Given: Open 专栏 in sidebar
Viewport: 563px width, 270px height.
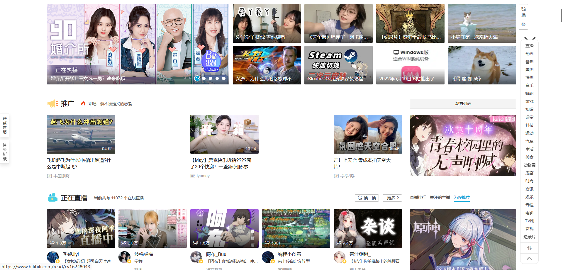Looking at the screenshot, I should [x=529, y=205].
